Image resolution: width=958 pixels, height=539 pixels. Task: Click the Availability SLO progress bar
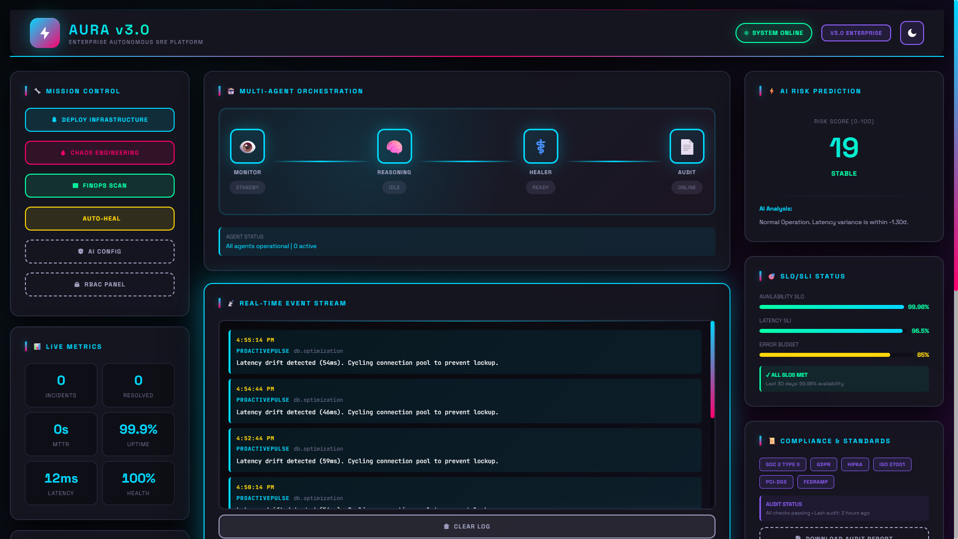point(831,307)
